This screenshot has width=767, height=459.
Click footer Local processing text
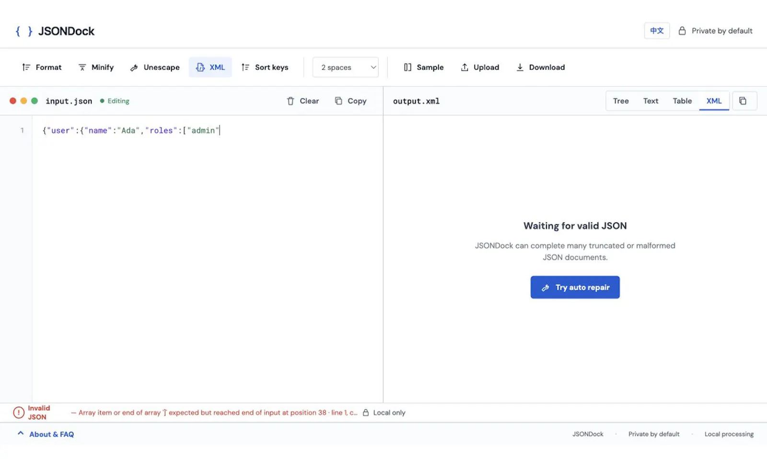tap(729, 434)
